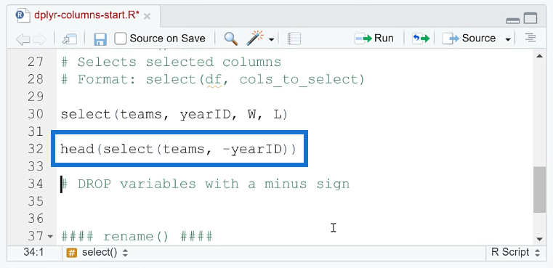Toggle the document outline icon
Viewport: 553px width, 268px height.
530,38
